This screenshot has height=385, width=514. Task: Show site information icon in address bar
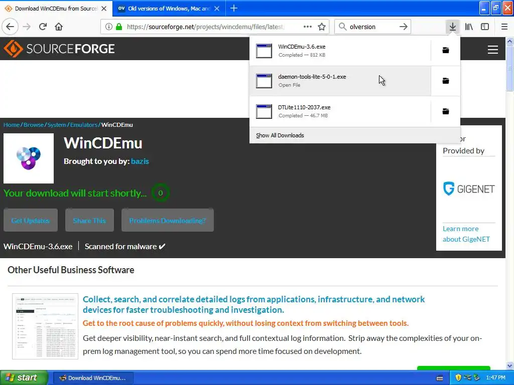[x=109, y=27]
